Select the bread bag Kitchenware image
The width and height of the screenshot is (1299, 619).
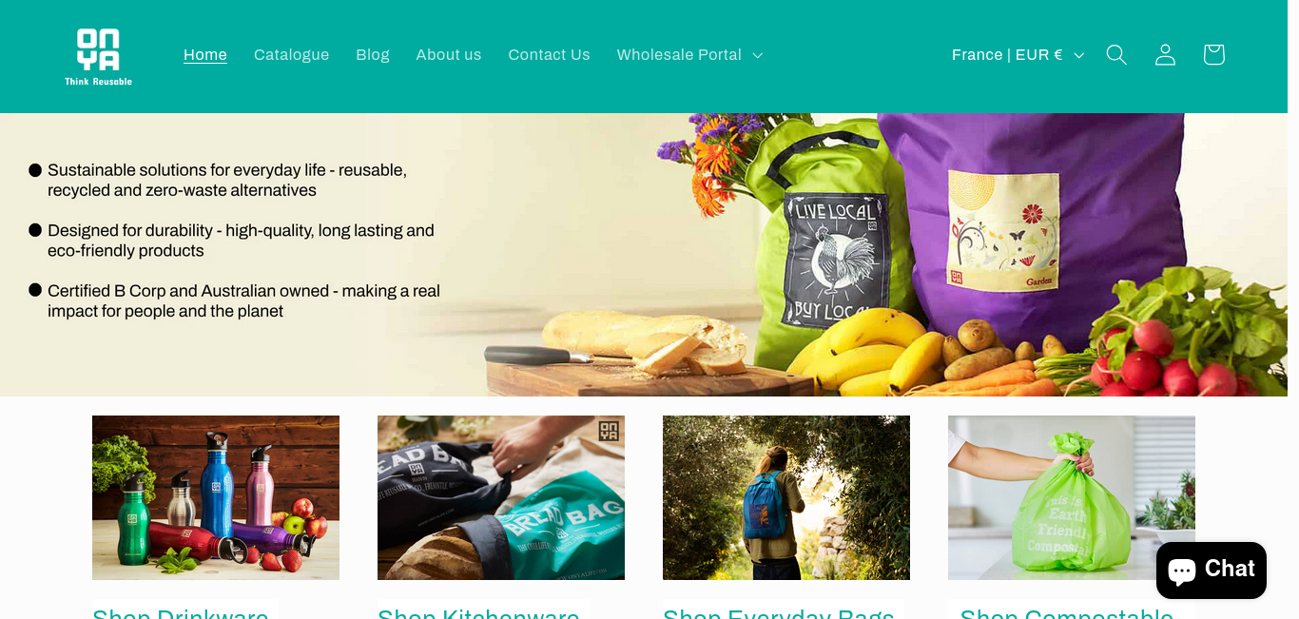(501, 497)
